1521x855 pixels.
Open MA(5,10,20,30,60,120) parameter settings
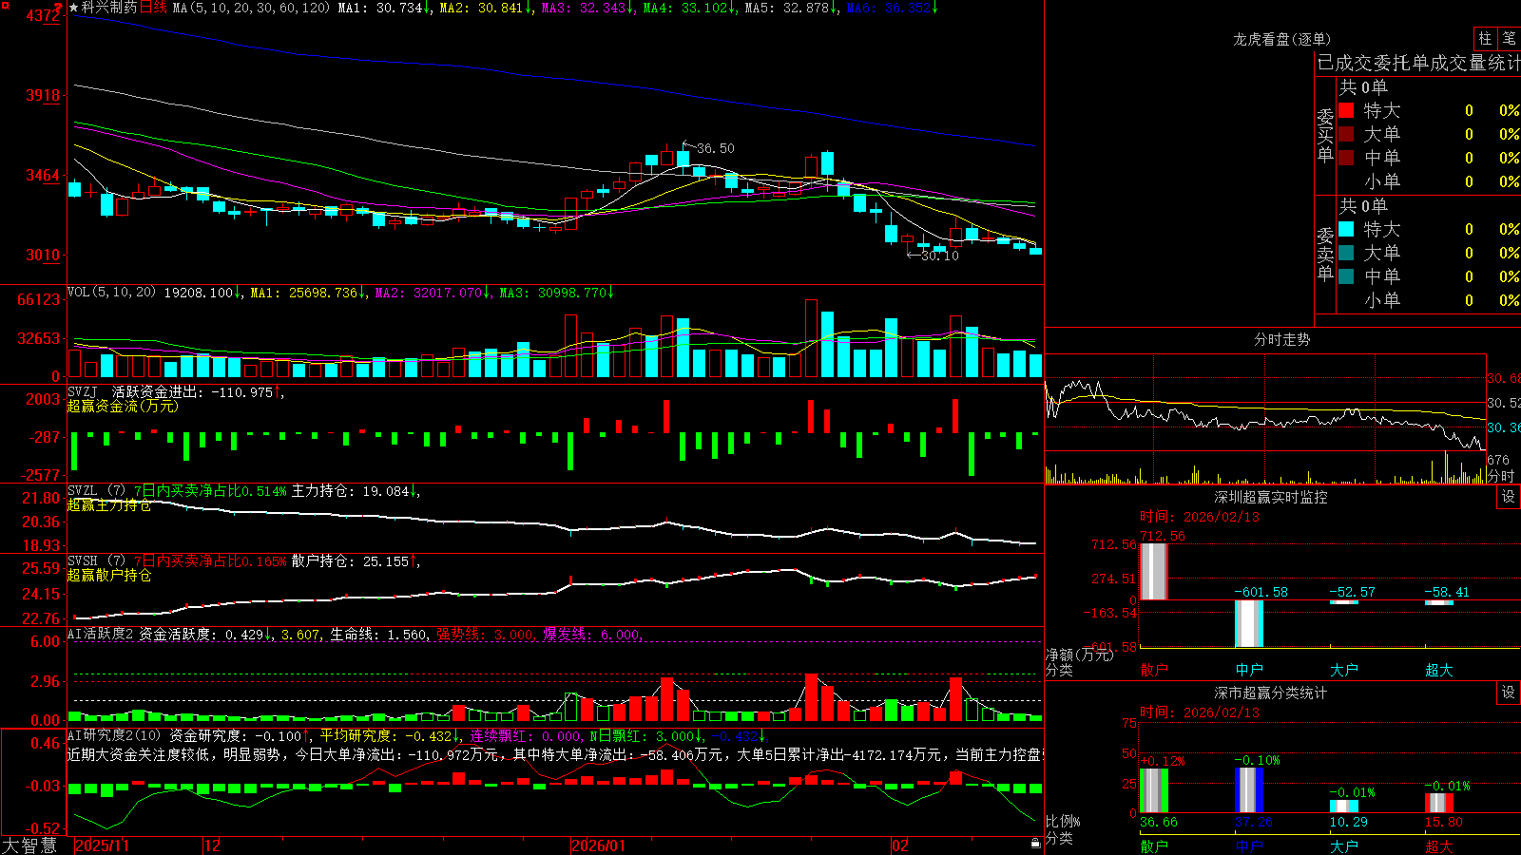pos(252,8)
